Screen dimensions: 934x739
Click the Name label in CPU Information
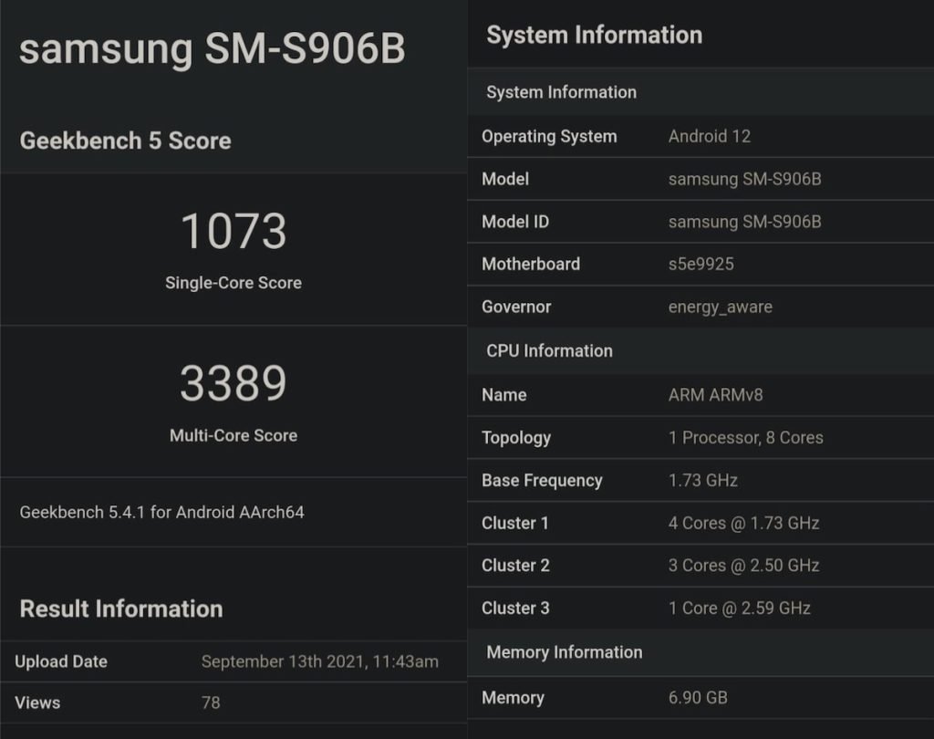[x=503, y=395]
